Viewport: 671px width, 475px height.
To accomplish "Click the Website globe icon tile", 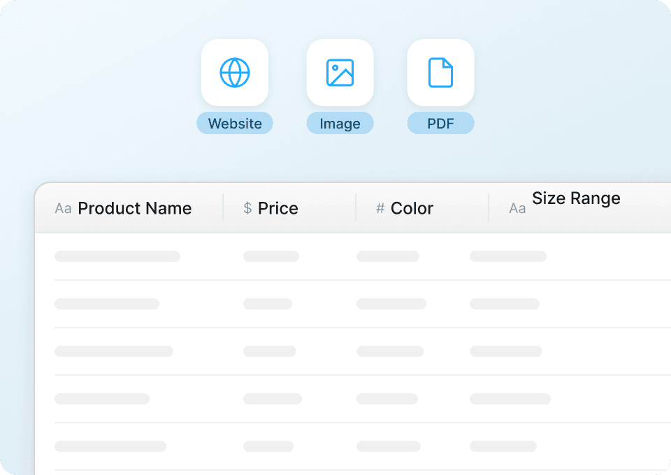I will pos(235,73).
